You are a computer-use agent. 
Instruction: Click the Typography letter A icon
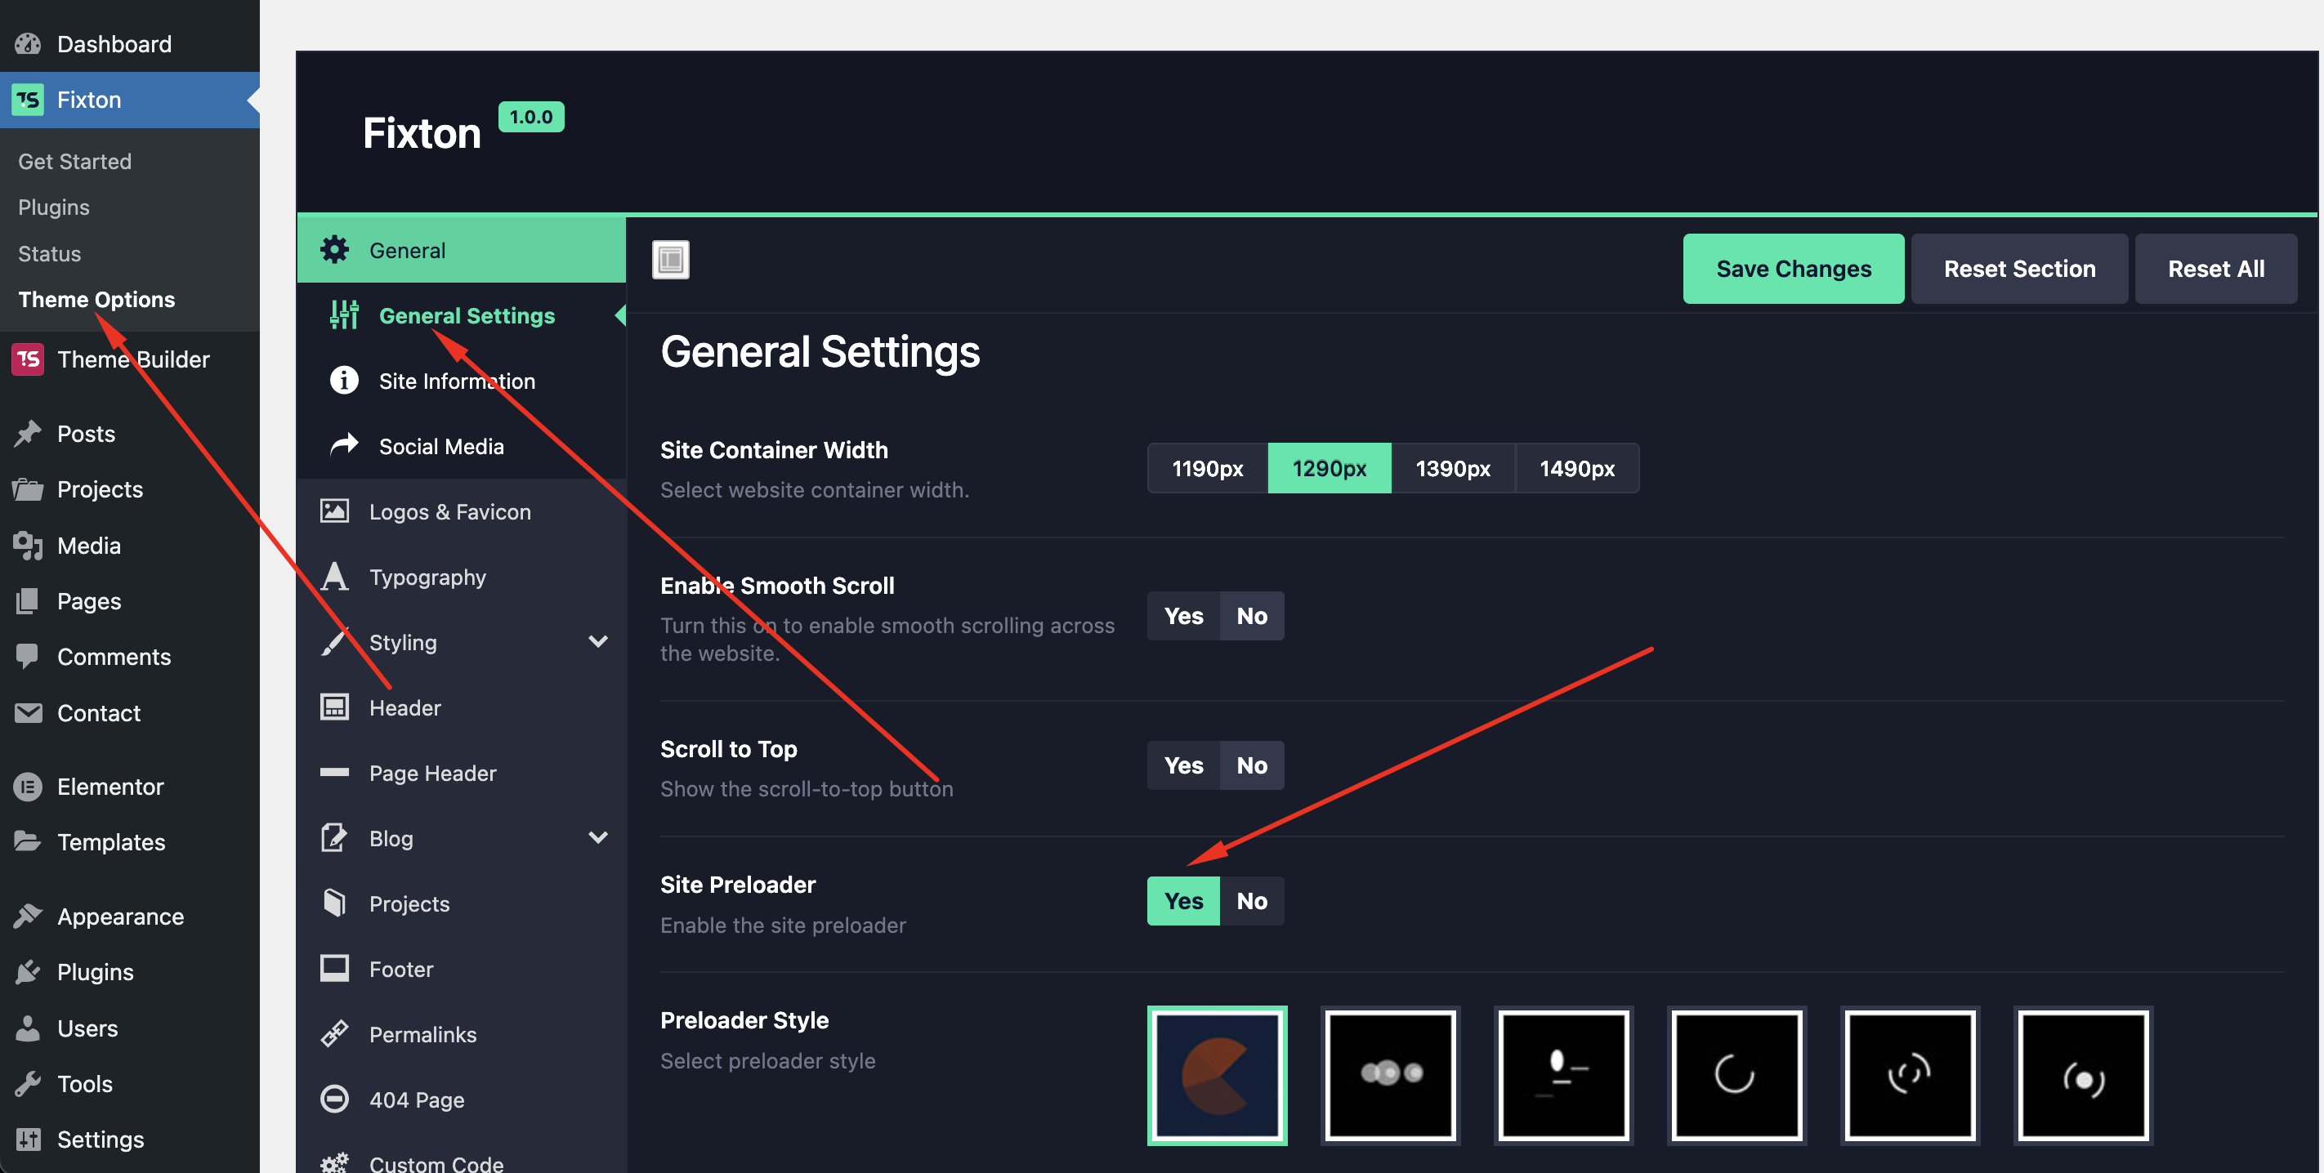point(335,576)
